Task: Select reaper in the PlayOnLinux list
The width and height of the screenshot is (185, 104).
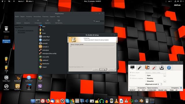Action: pyautogui.click(x=45, y=67)
